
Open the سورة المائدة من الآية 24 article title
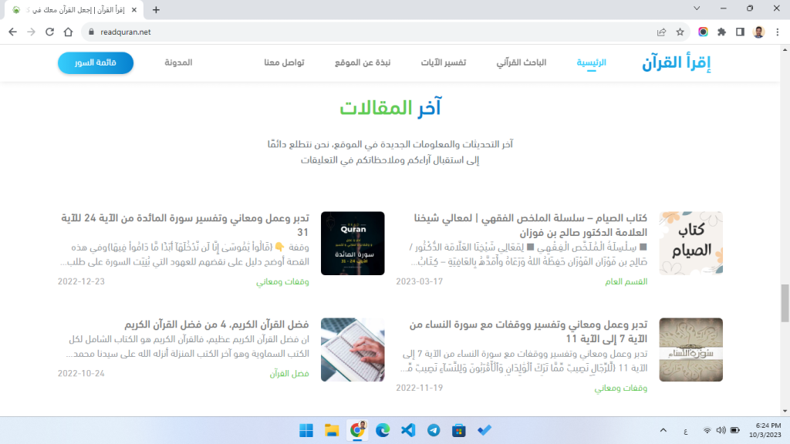(185, 225)
